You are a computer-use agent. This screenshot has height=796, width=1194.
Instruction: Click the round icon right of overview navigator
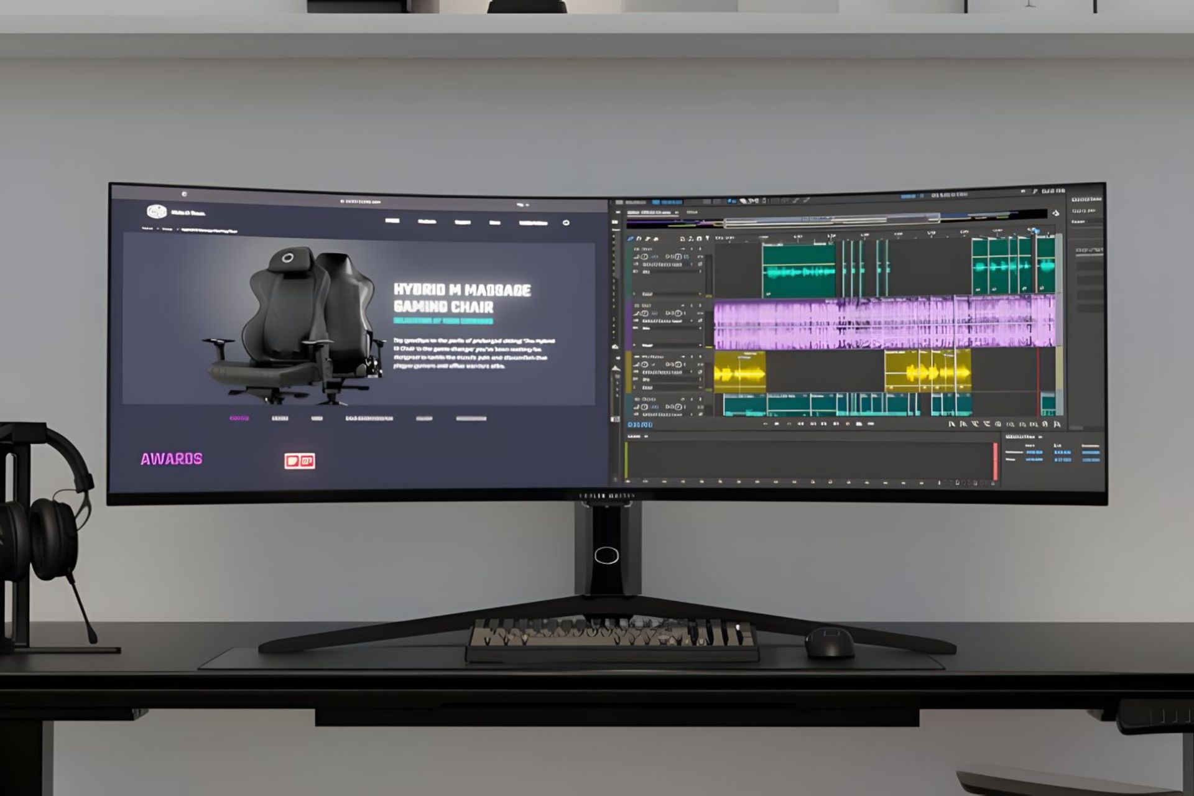[1055, 213]
